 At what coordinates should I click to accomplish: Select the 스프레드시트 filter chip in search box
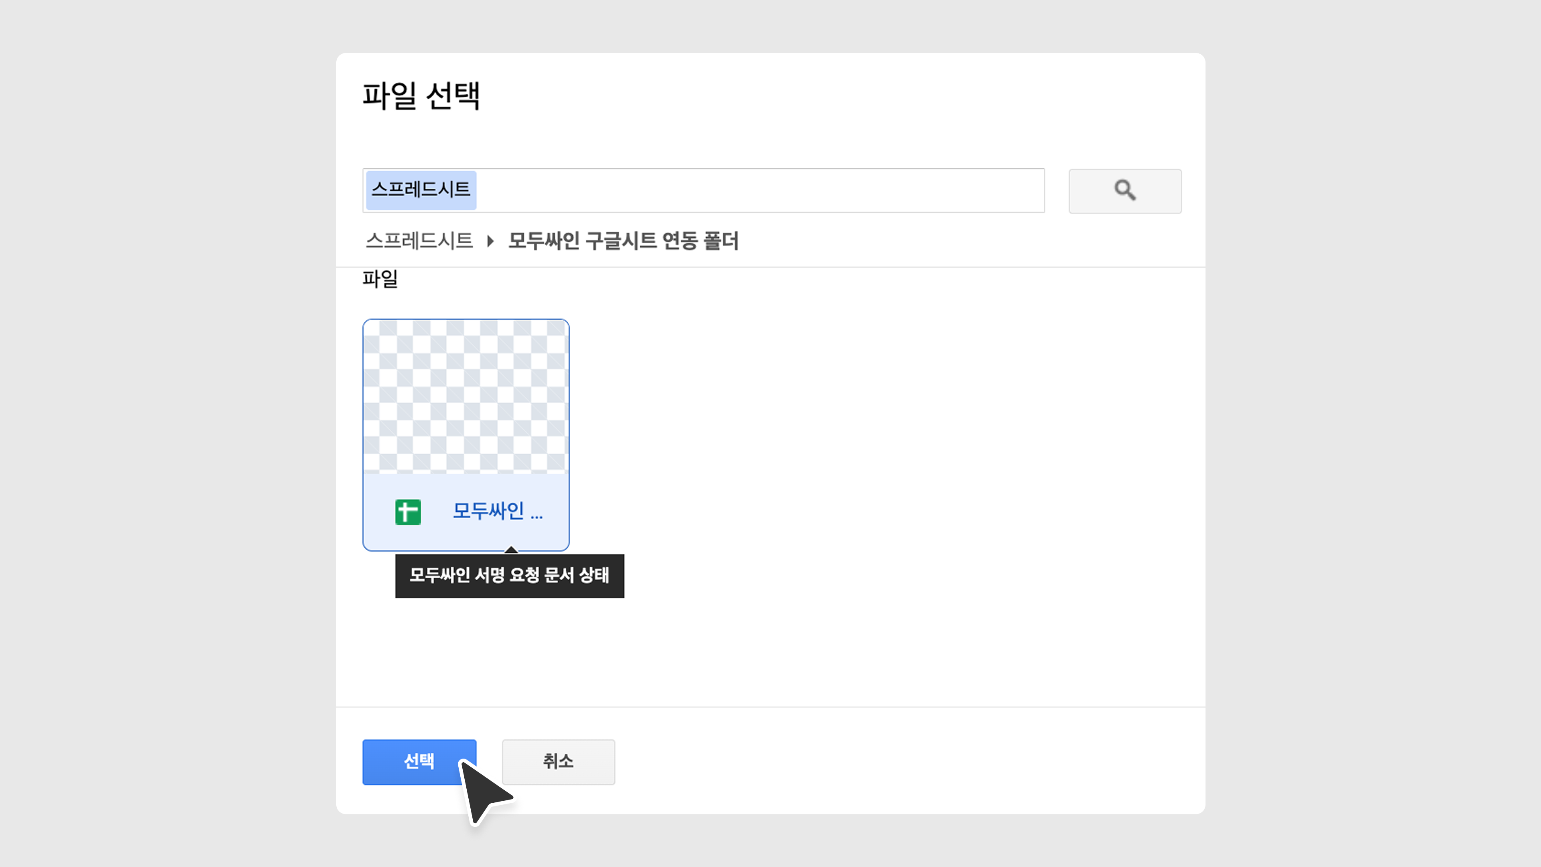(421, 190)
